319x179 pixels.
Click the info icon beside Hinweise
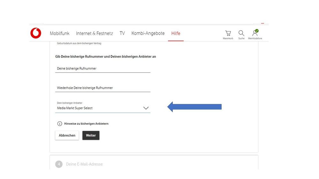click(60, 124)
